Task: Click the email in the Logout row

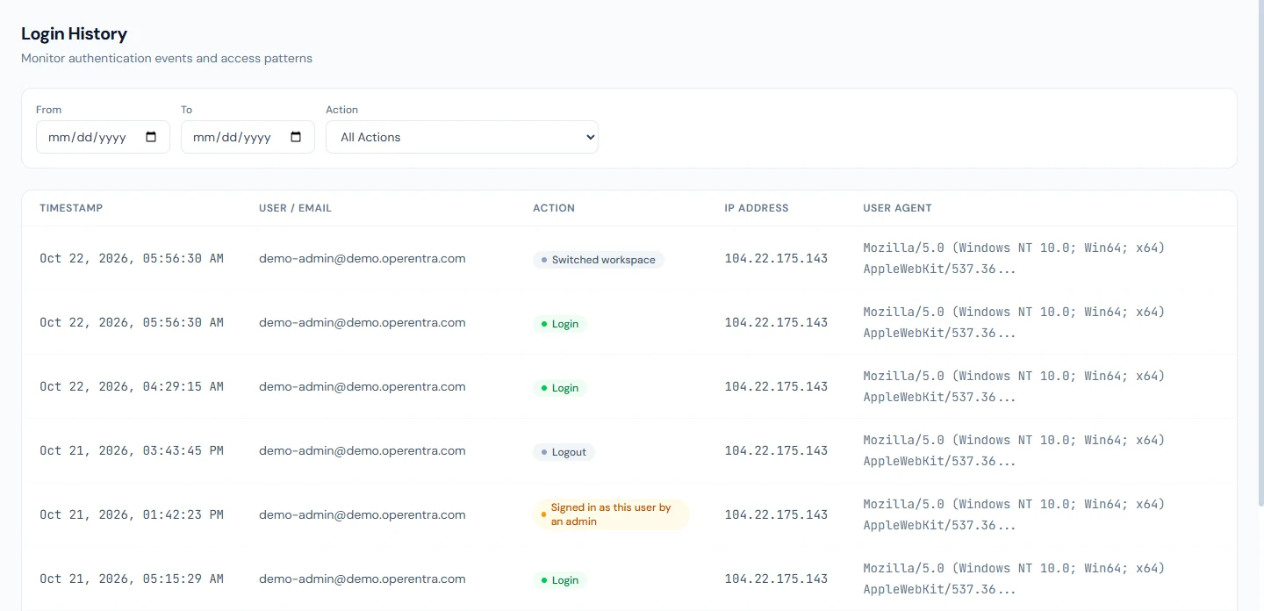Action: pos(363,450)
